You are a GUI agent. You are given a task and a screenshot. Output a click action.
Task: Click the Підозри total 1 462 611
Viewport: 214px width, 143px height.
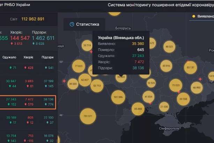coord(43,38)
